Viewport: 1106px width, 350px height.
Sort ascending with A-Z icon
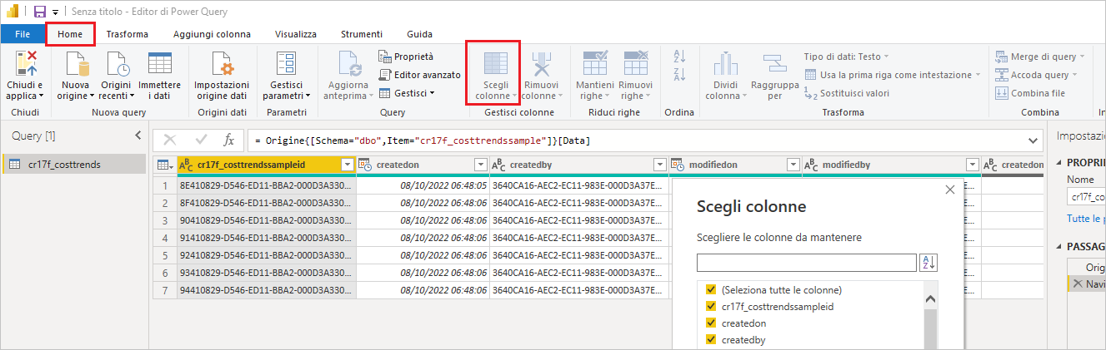(678, 56)
